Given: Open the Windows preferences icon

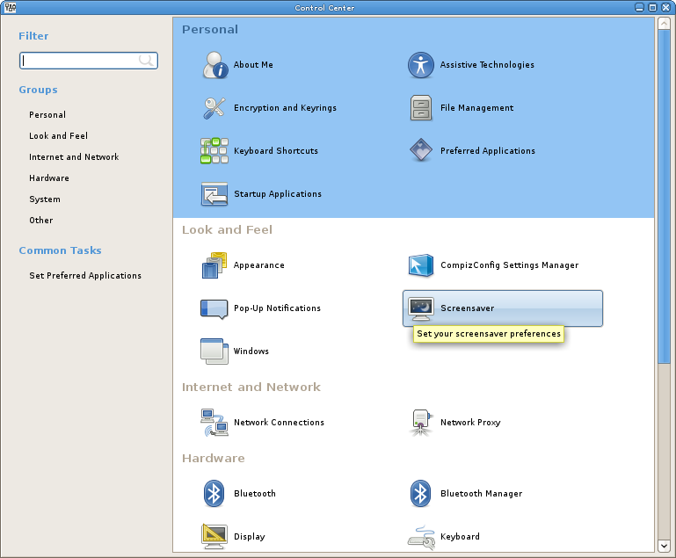Looking at the screenshot, I should point(214,351).
